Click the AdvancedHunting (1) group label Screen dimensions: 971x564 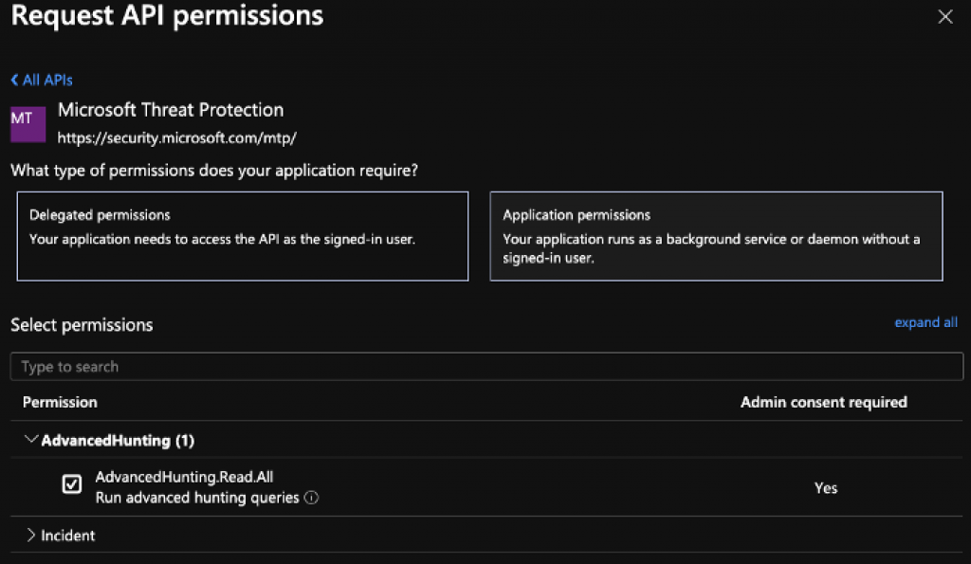coord(118,440)
